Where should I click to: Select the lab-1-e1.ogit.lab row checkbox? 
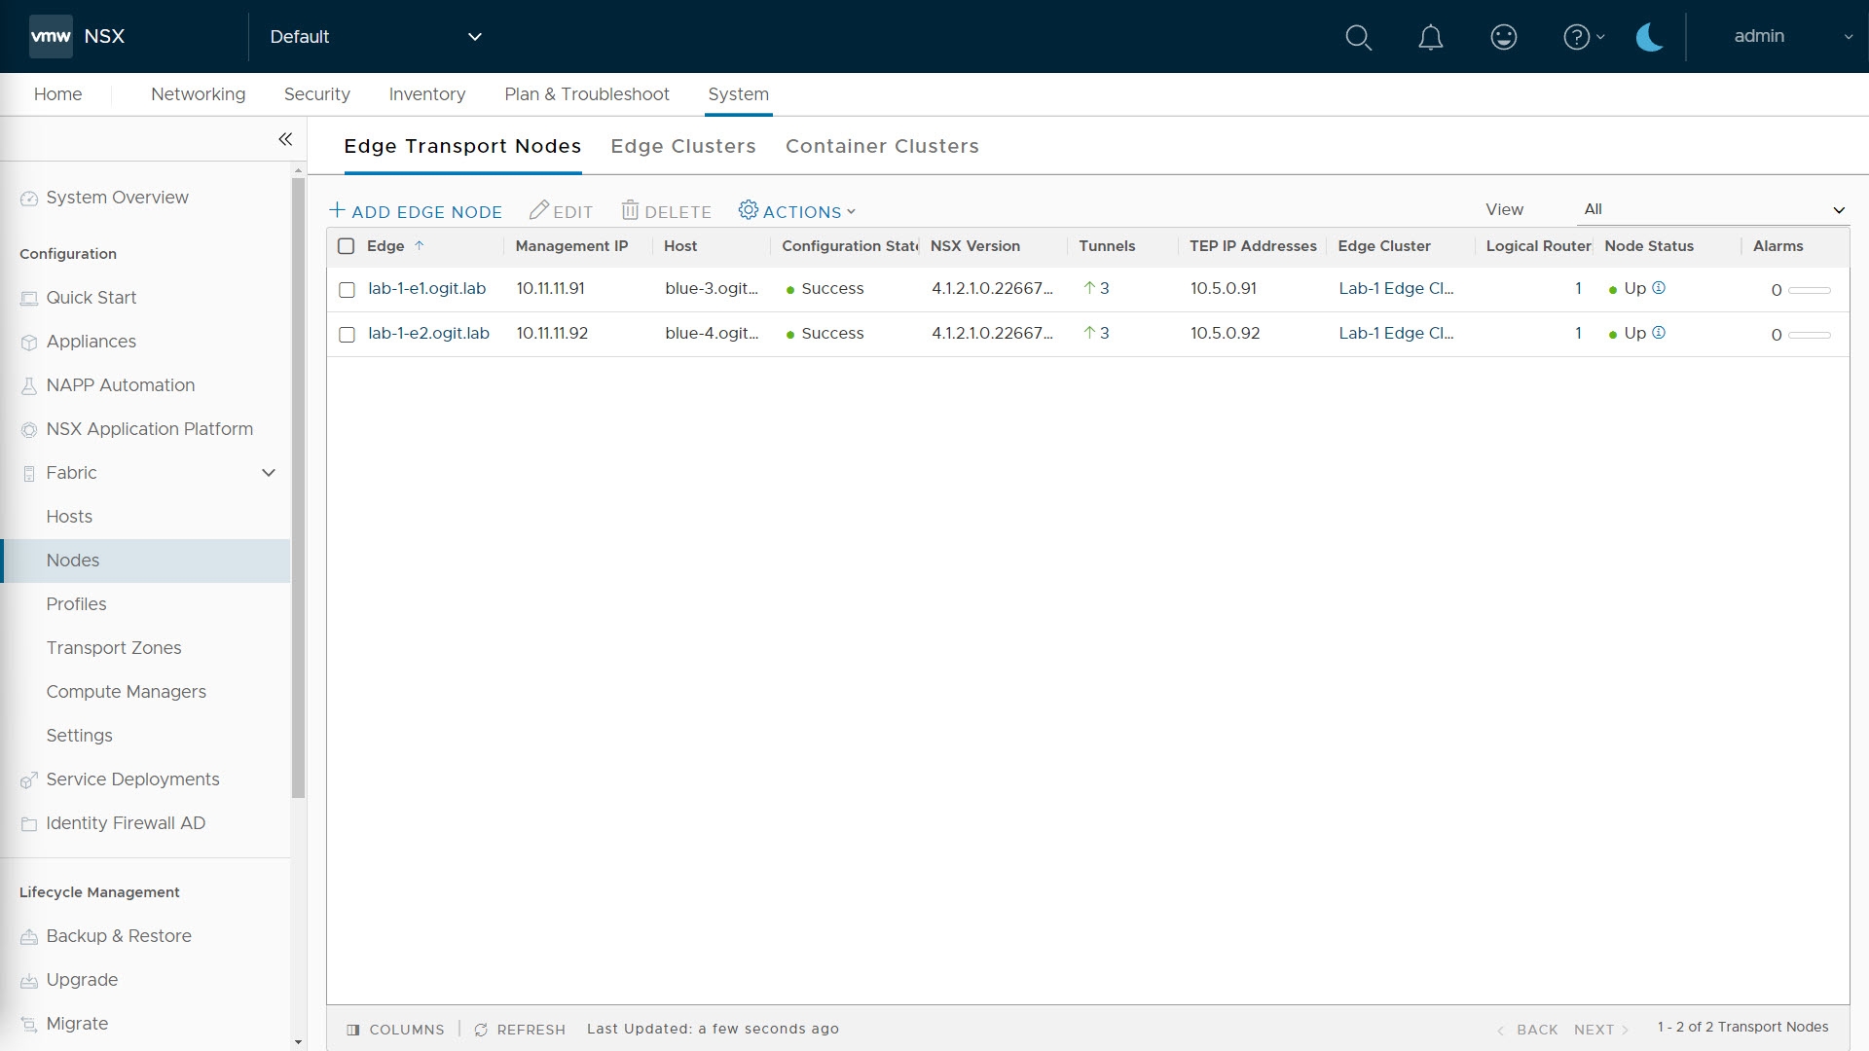347,290
